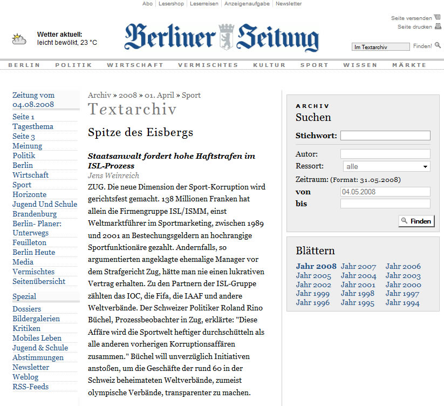
Task: Open Kritiken under Spezial
Action: [26, 328]
